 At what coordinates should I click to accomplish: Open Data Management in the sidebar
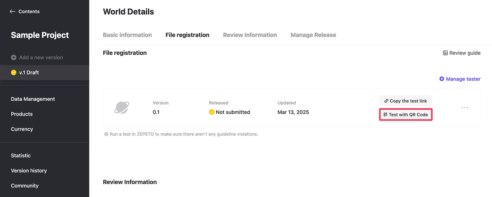point(33,99)
